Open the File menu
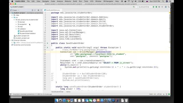The height and width of the screenshot is (103, 183). [x=28, y=1]
